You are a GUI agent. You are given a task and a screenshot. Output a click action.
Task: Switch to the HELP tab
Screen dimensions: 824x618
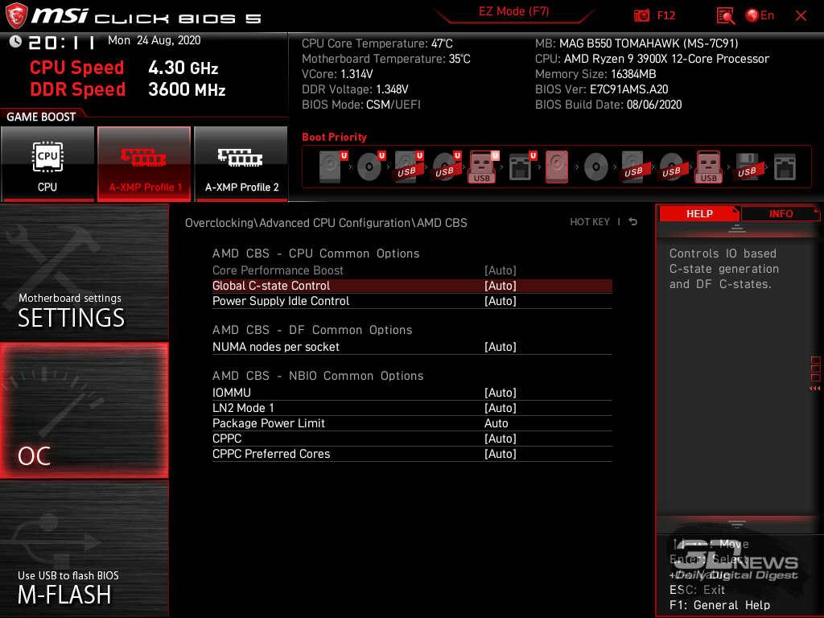pyautogui.click(x=699, y=213)
